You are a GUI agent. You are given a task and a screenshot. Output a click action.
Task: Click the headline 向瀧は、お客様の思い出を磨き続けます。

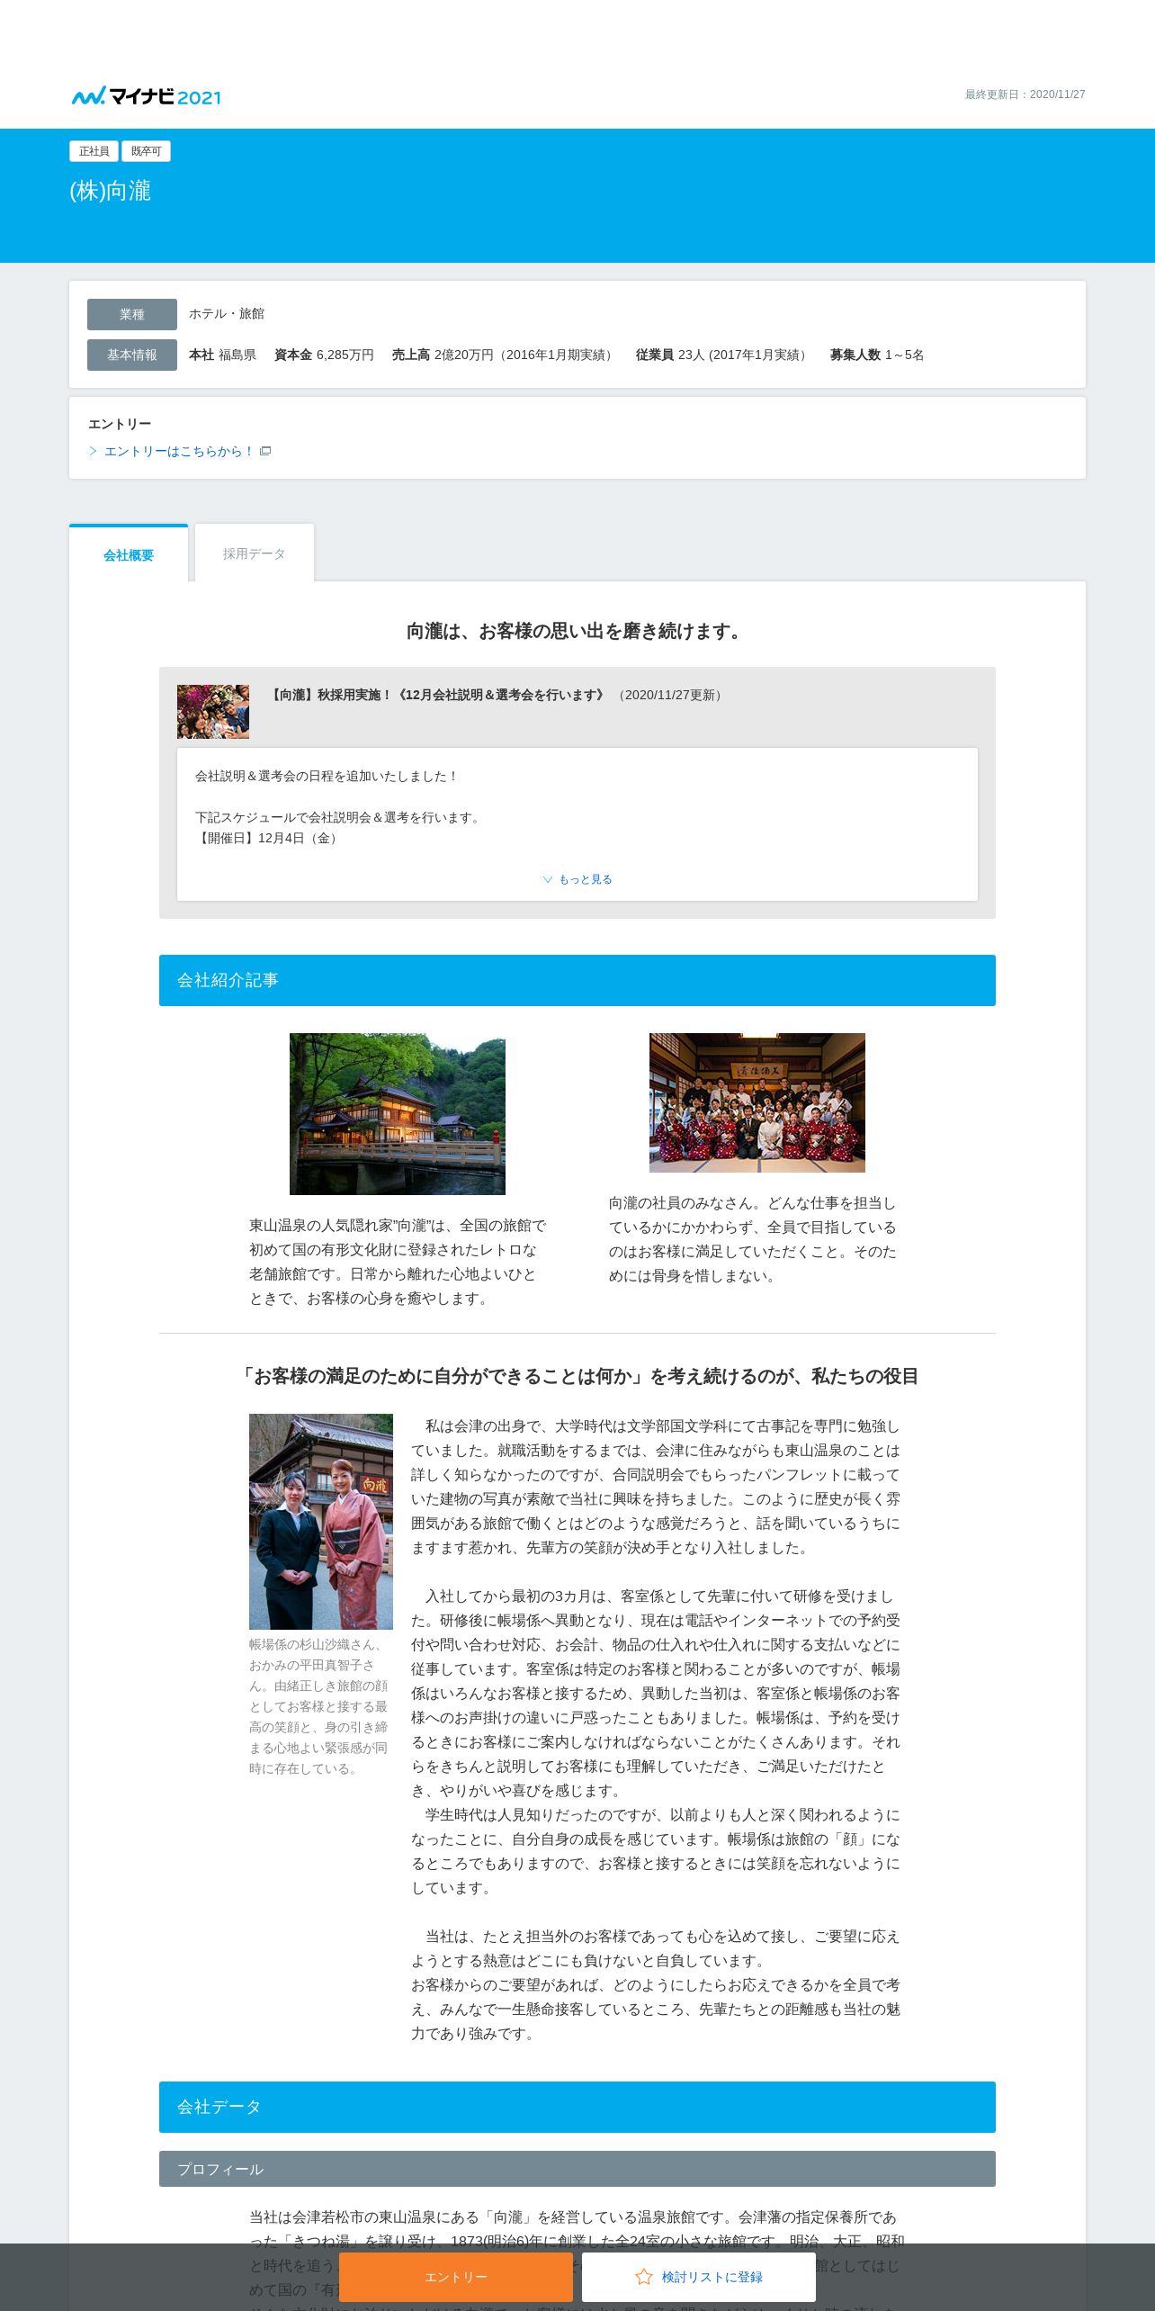click(577, 631)
